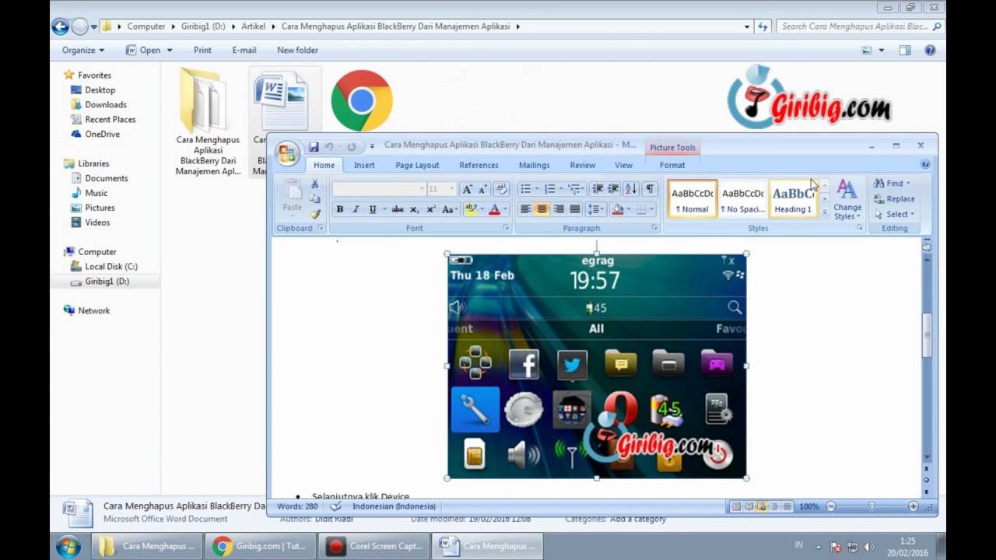
Task: Open the Picture Tools Format tab
Action: 672,165
